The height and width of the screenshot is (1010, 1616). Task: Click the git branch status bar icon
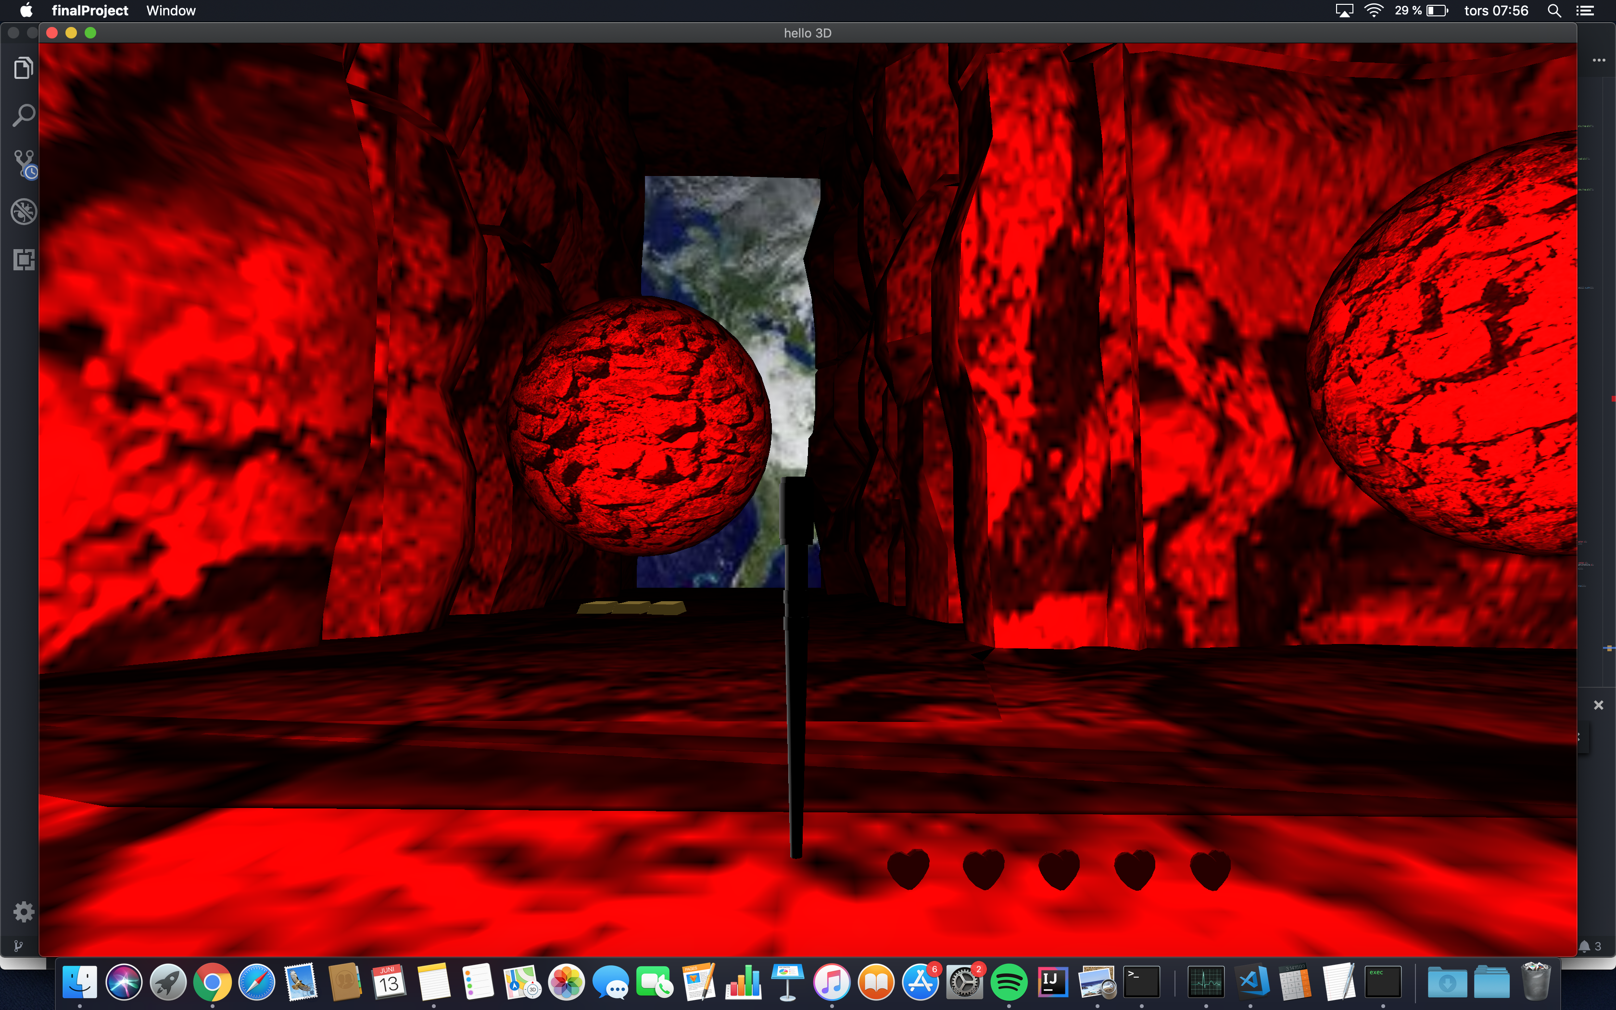point(18,946)
